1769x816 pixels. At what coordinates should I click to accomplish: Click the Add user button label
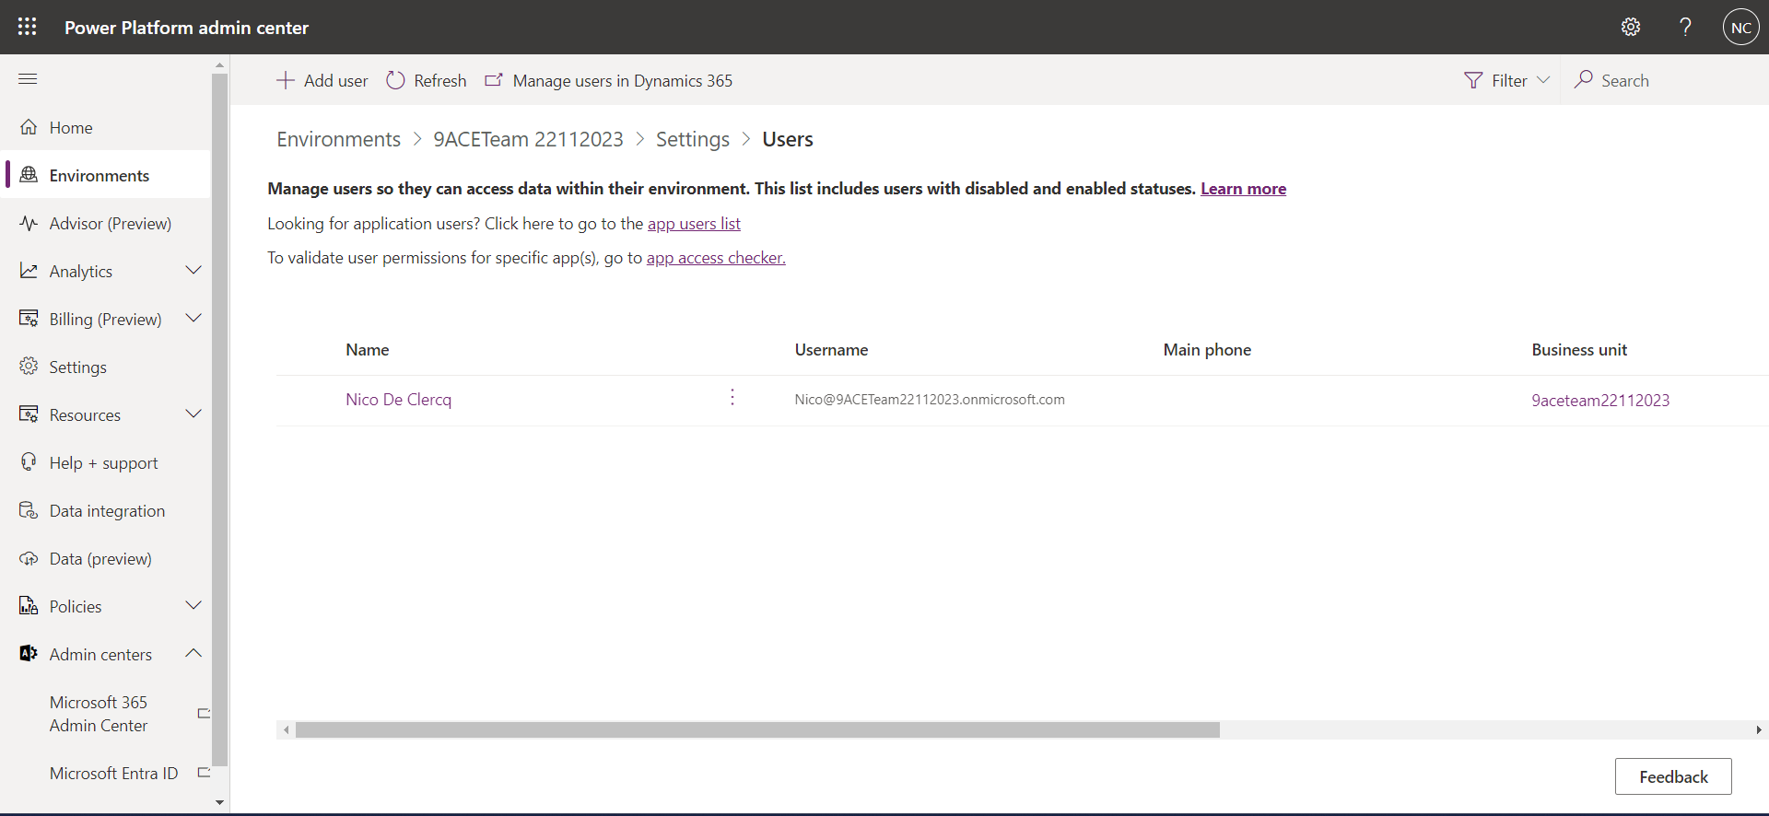(336, 81)
